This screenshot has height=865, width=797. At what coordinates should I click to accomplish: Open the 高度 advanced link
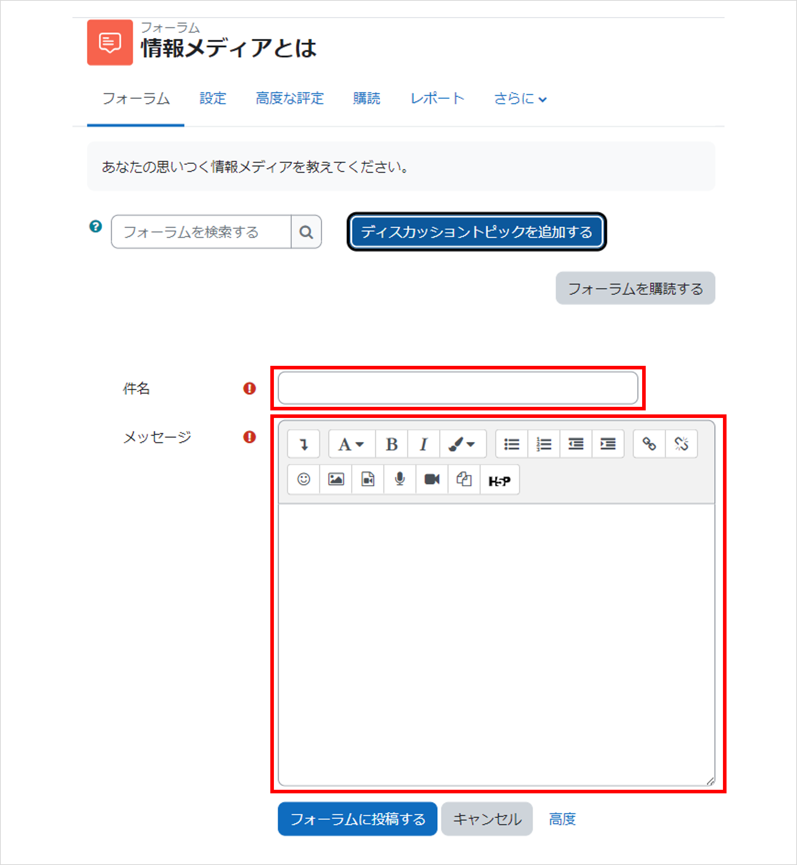pyautogui.click(x=563, y=819)
